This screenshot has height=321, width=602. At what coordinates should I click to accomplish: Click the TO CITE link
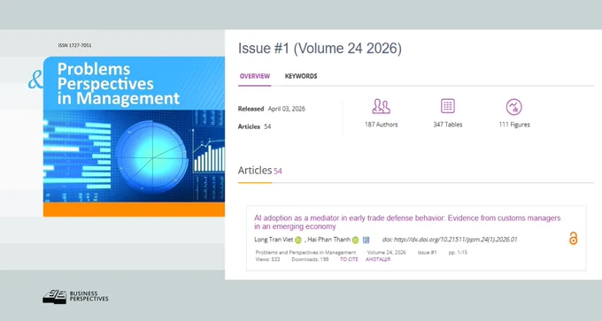point(349,260)
